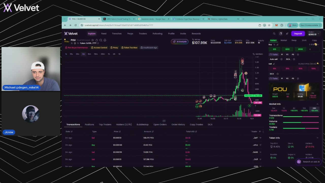Open the Wallet 1 balance dropdown
This screenshot has width=325, height=183.
(x=314, y=34)
